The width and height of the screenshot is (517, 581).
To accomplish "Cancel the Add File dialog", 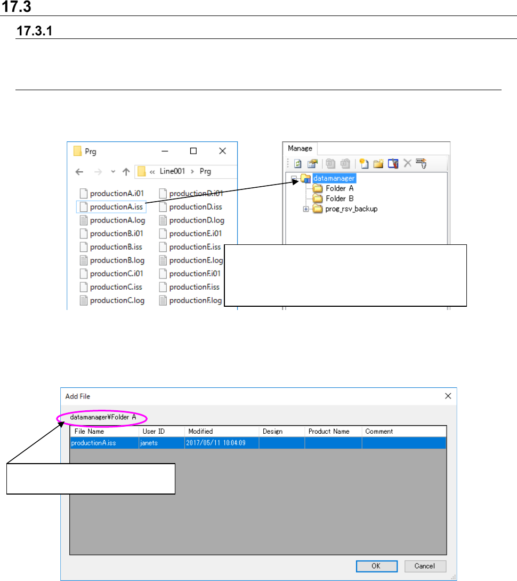I will click(x=425, y=566).
